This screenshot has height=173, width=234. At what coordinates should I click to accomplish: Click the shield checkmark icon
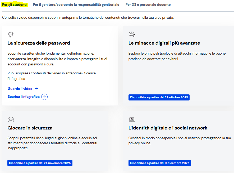pyautogui.click(x=11, y=35)
